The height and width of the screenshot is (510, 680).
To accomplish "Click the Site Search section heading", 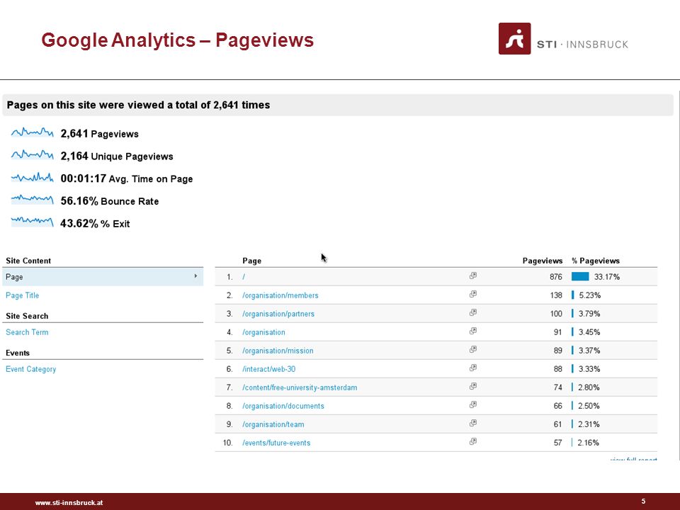I will click(27, 316).
